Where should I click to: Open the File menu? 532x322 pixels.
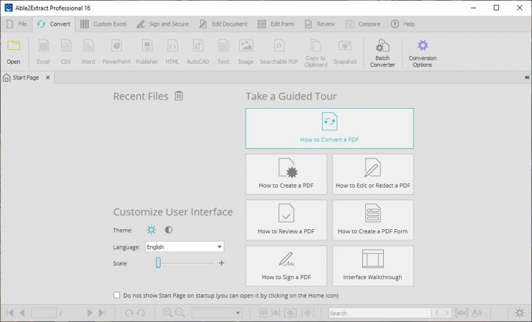click(x=17, y=24)
